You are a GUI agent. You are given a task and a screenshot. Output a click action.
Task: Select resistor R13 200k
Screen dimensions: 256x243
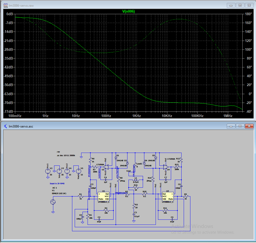[177, 167]
